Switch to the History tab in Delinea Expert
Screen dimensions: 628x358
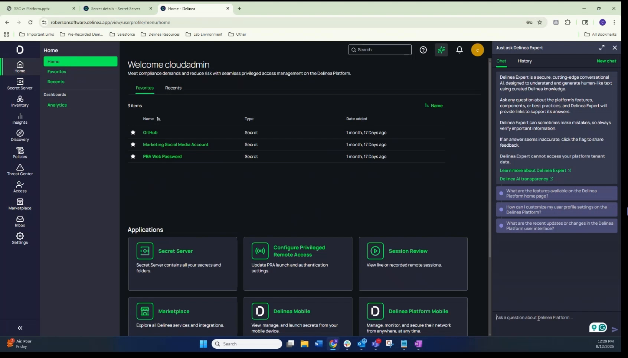coord(524,61)
